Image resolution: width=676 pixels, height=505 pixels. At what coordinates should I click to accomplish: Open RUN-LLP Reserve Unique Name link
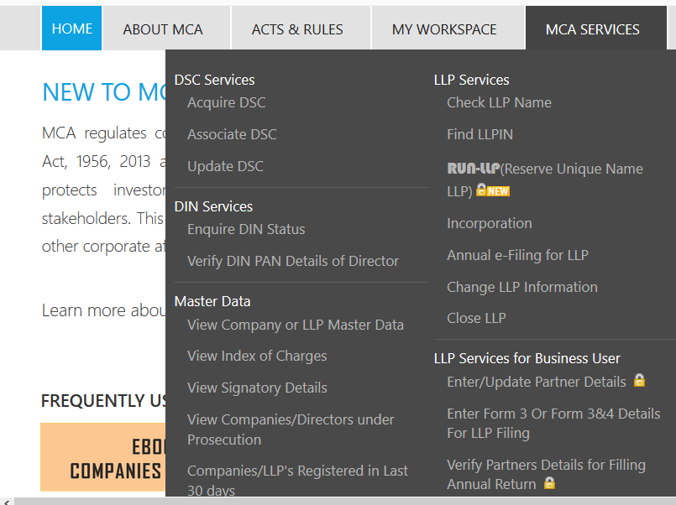click(x=545, y=180)
